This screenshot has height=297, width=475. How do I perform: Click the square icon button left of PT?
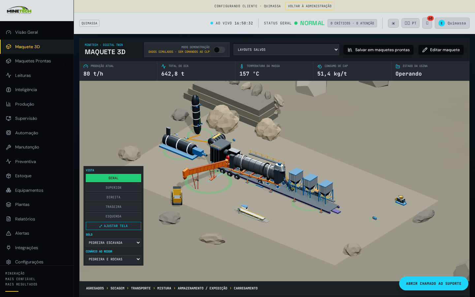pos(393,23)
